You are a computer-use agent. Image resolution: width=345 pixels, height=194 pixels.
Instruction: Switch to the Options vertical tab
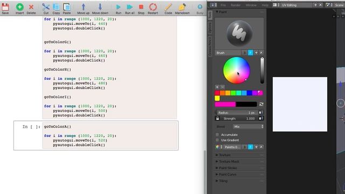click(x=210, y=27)
